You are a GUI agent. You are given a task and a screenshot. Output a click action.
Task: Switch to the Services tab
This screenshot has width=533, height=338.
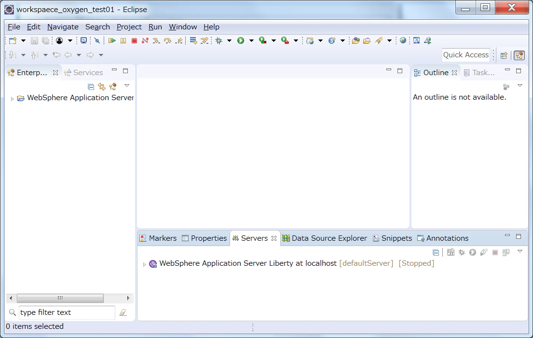pyautogui.click(x=83, y=73)
